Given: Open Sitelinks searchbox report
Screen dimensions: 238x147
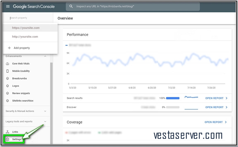Looking at the screenshot, I should [x=23, y=101].
